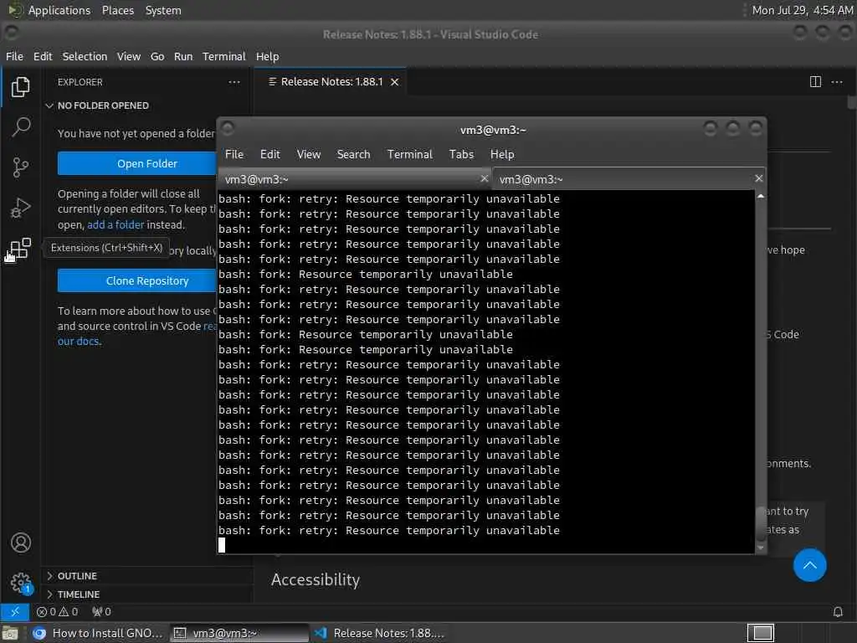Image resolution: width=857 pixels, height=643 pixels.
Task: Open the VS Code Terminal menu
Action: click(x=224, y=56)
